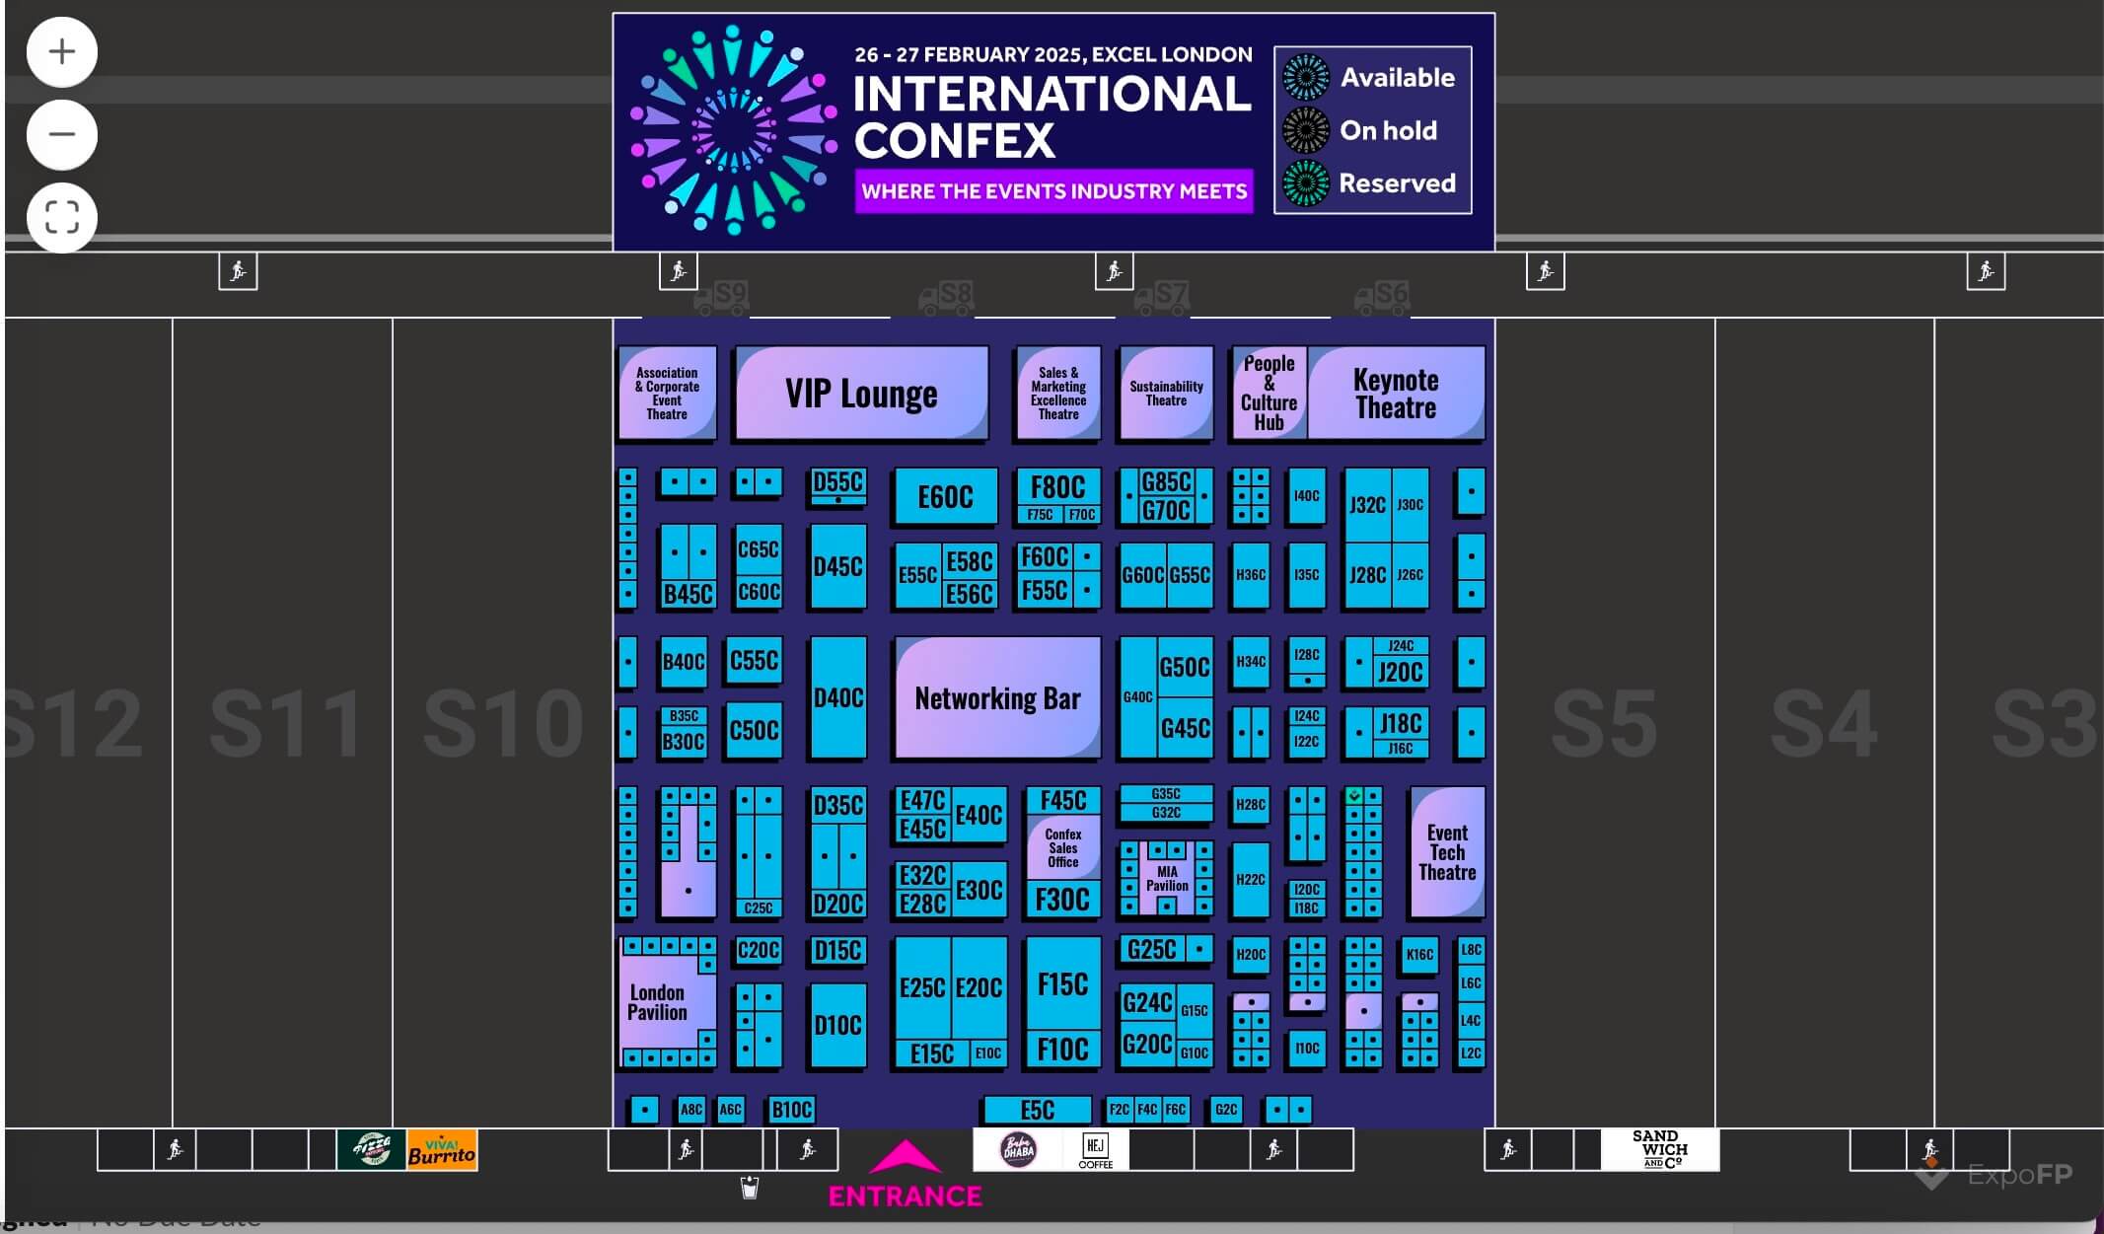The height and width of the screenshot is (1234, 2104).
Task: Select booth G25C
Action: point(1152,949)
